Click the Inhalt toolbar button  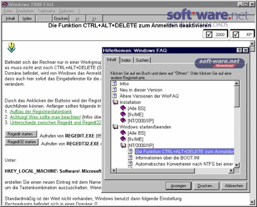(x=10, y=19)
